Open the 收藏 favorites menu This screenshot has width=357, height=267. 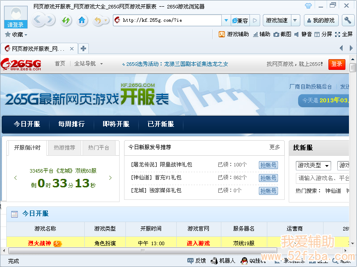point(16,35)
